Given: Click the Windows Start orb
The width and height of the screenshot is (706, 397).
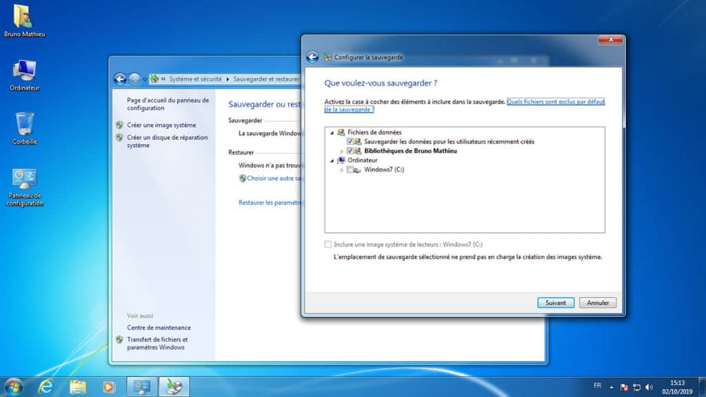Looking at the screenshot, I should coord(13,386).
